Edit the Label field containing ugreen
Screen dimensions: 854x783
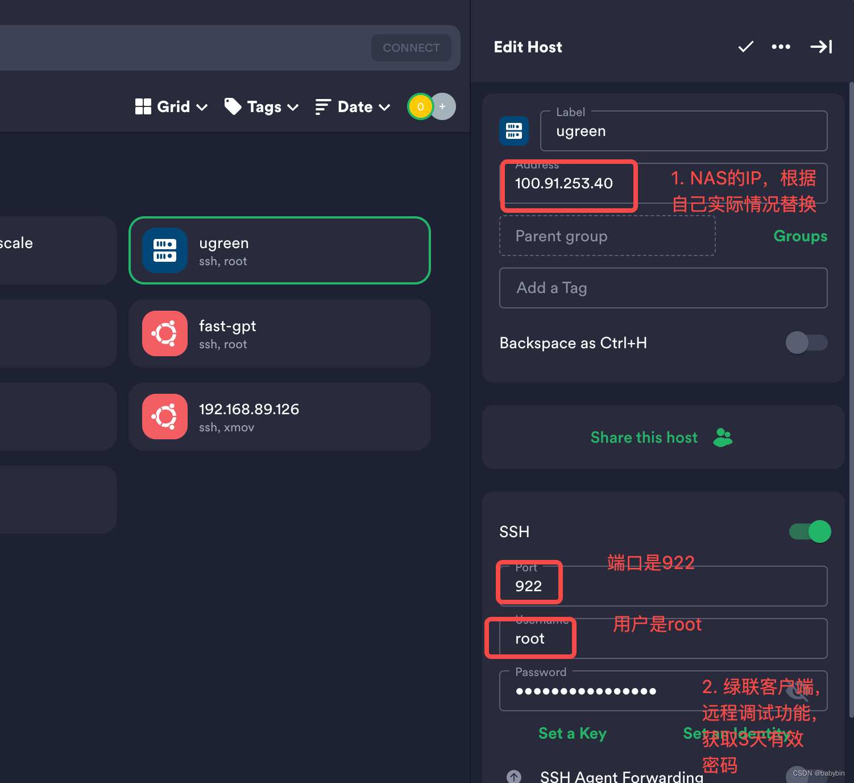point(684,131)
